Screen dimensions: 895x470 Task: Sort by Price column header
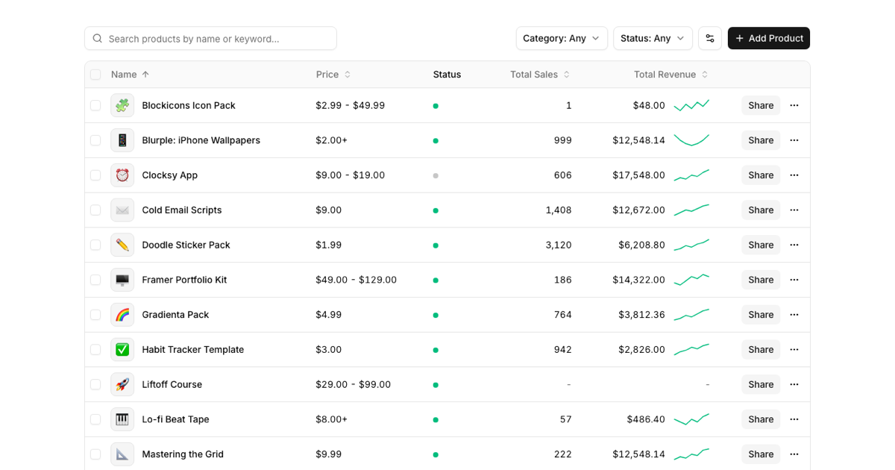(333, 75)
